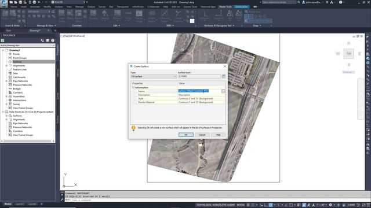The width and height of the screenshot is (371, 208).
Task: Open the Raster Tools ribbon tab
Action: (225, 7)
